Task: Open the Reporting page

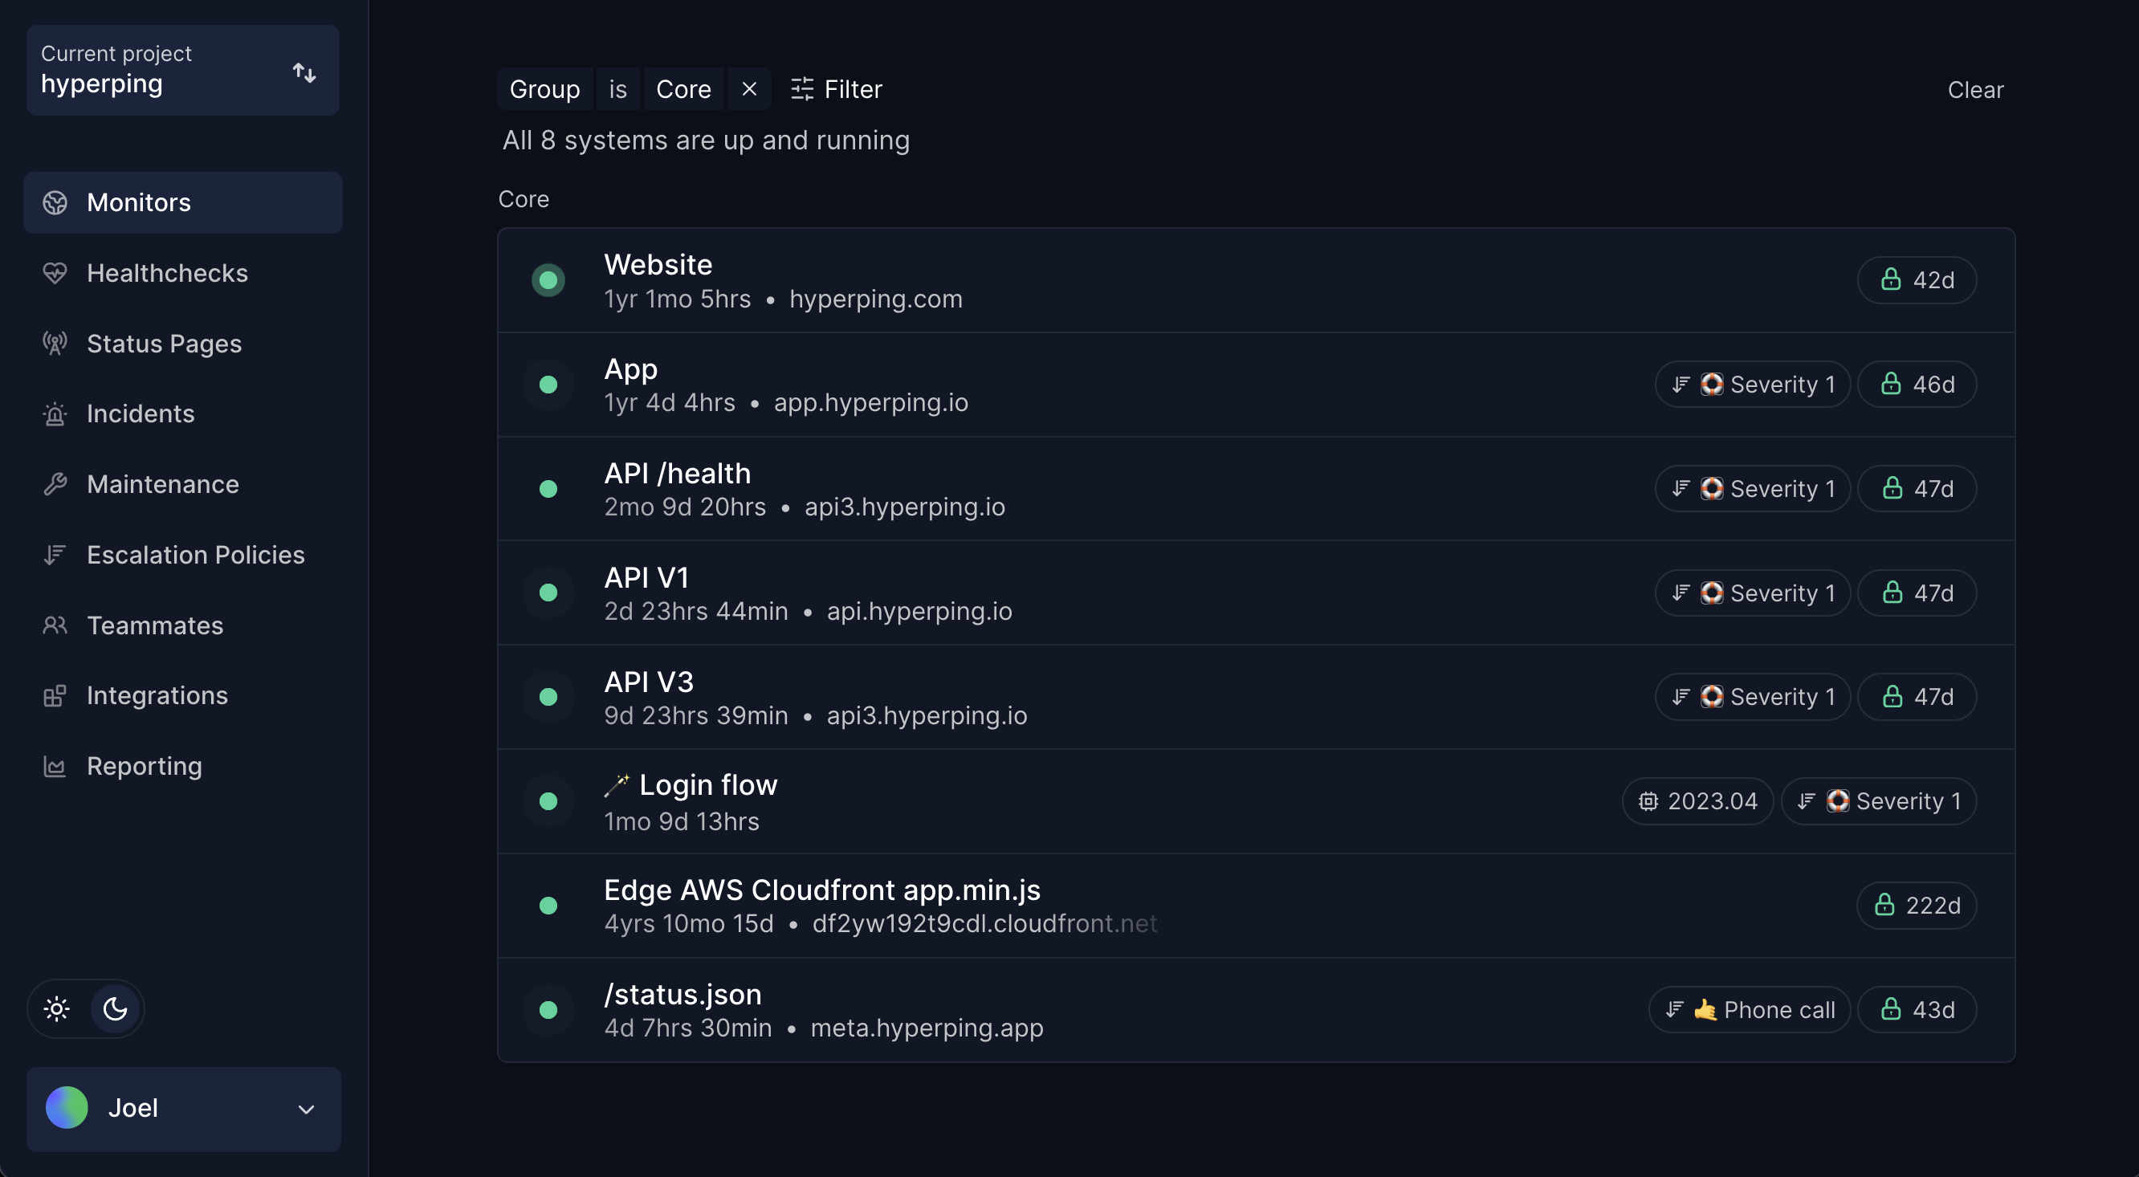Action: pyautogui.click(x=183, y=766)
